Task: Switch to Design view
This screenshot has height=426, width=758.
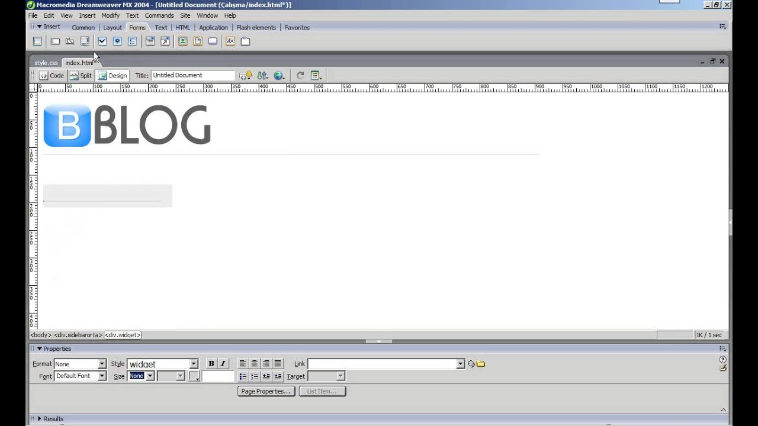Action: [x=113, y=76]
